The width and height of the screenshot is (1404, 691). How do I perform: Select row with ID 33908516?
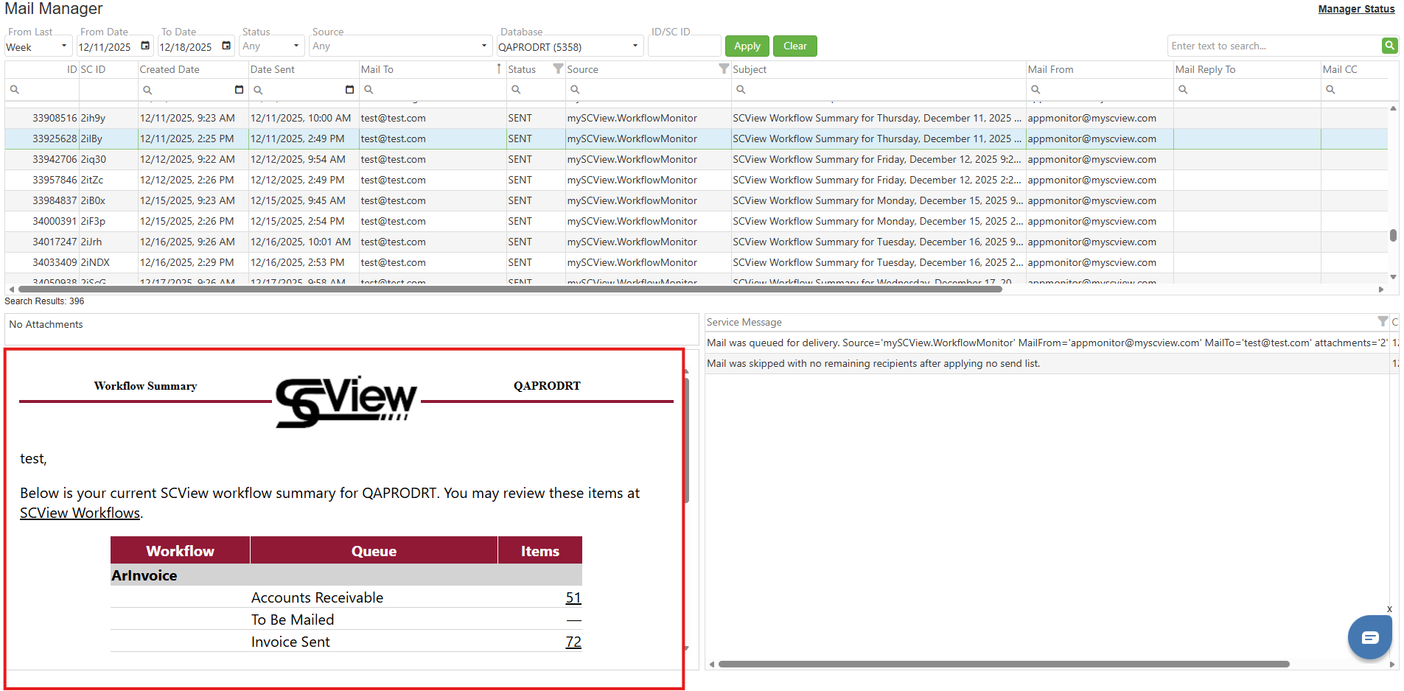(x=696, y=118)
